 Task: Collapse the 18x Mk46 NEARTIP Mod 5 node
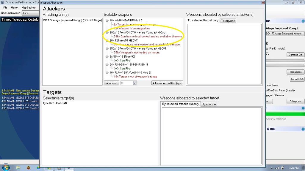[x=107, y=20]
